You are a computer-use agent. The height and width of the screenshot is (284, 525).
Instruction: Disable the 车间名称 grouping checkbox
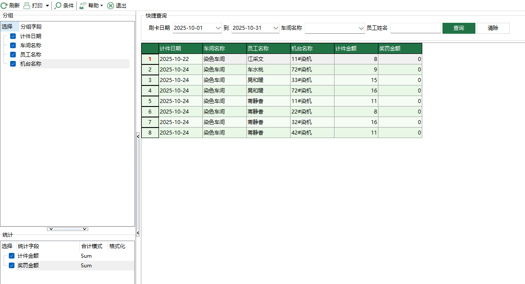(13, 45)
